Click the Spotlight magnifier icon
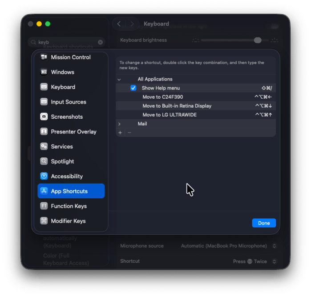311x297 pixels. click(x=44, y=161)
